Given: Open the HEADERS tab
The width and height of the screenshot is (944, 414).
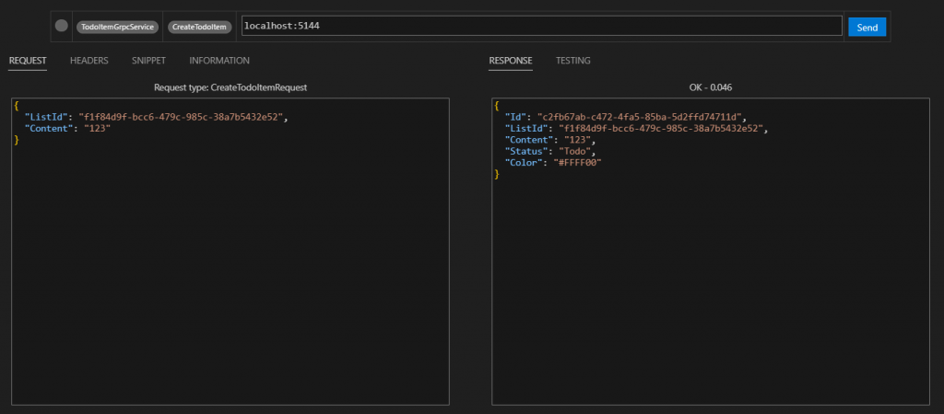Looking at the screenshot, I should pyautogui.click(x=89, y=61).
